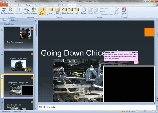Toggle Reviewing Pane
Viewport: 158px width, 113px height.
point(107,15)
